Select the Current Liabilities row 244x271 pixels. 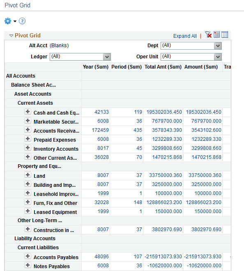click(x=38, y=247)
